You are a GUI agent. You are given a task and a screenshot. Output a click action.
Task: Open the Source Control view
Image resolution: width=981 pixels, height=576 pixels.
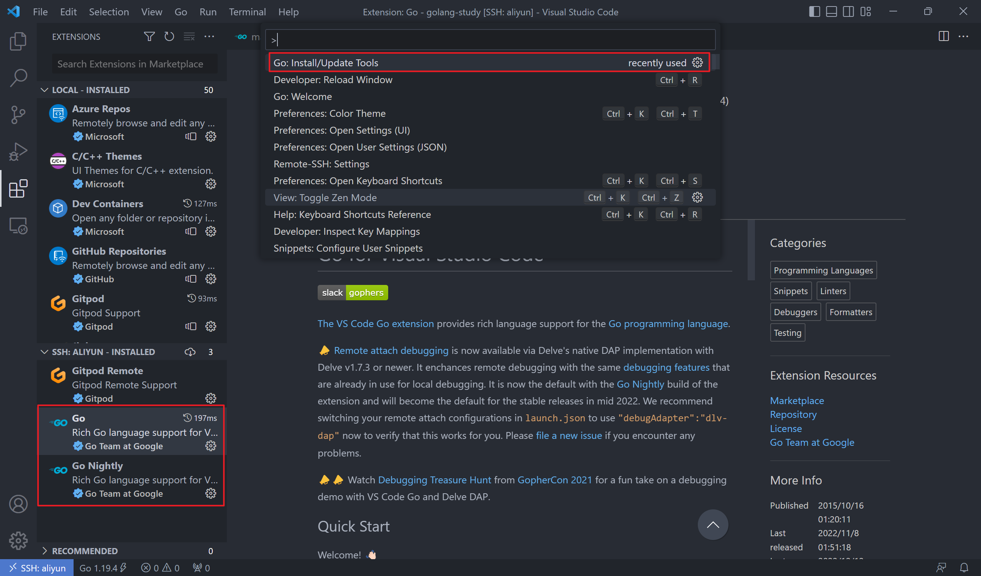click(x=18, y=115)
